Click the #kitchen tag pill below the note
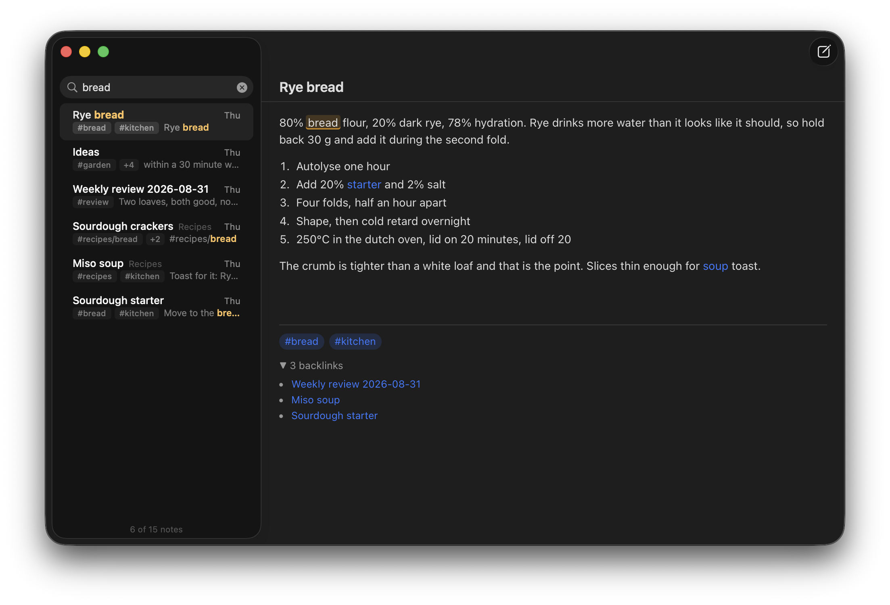 click(x=355, y=342)
